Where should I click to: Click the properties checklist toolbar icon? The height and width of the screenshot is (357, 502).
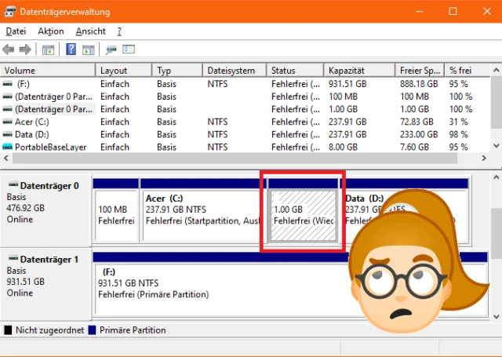[x=129, y=49]
